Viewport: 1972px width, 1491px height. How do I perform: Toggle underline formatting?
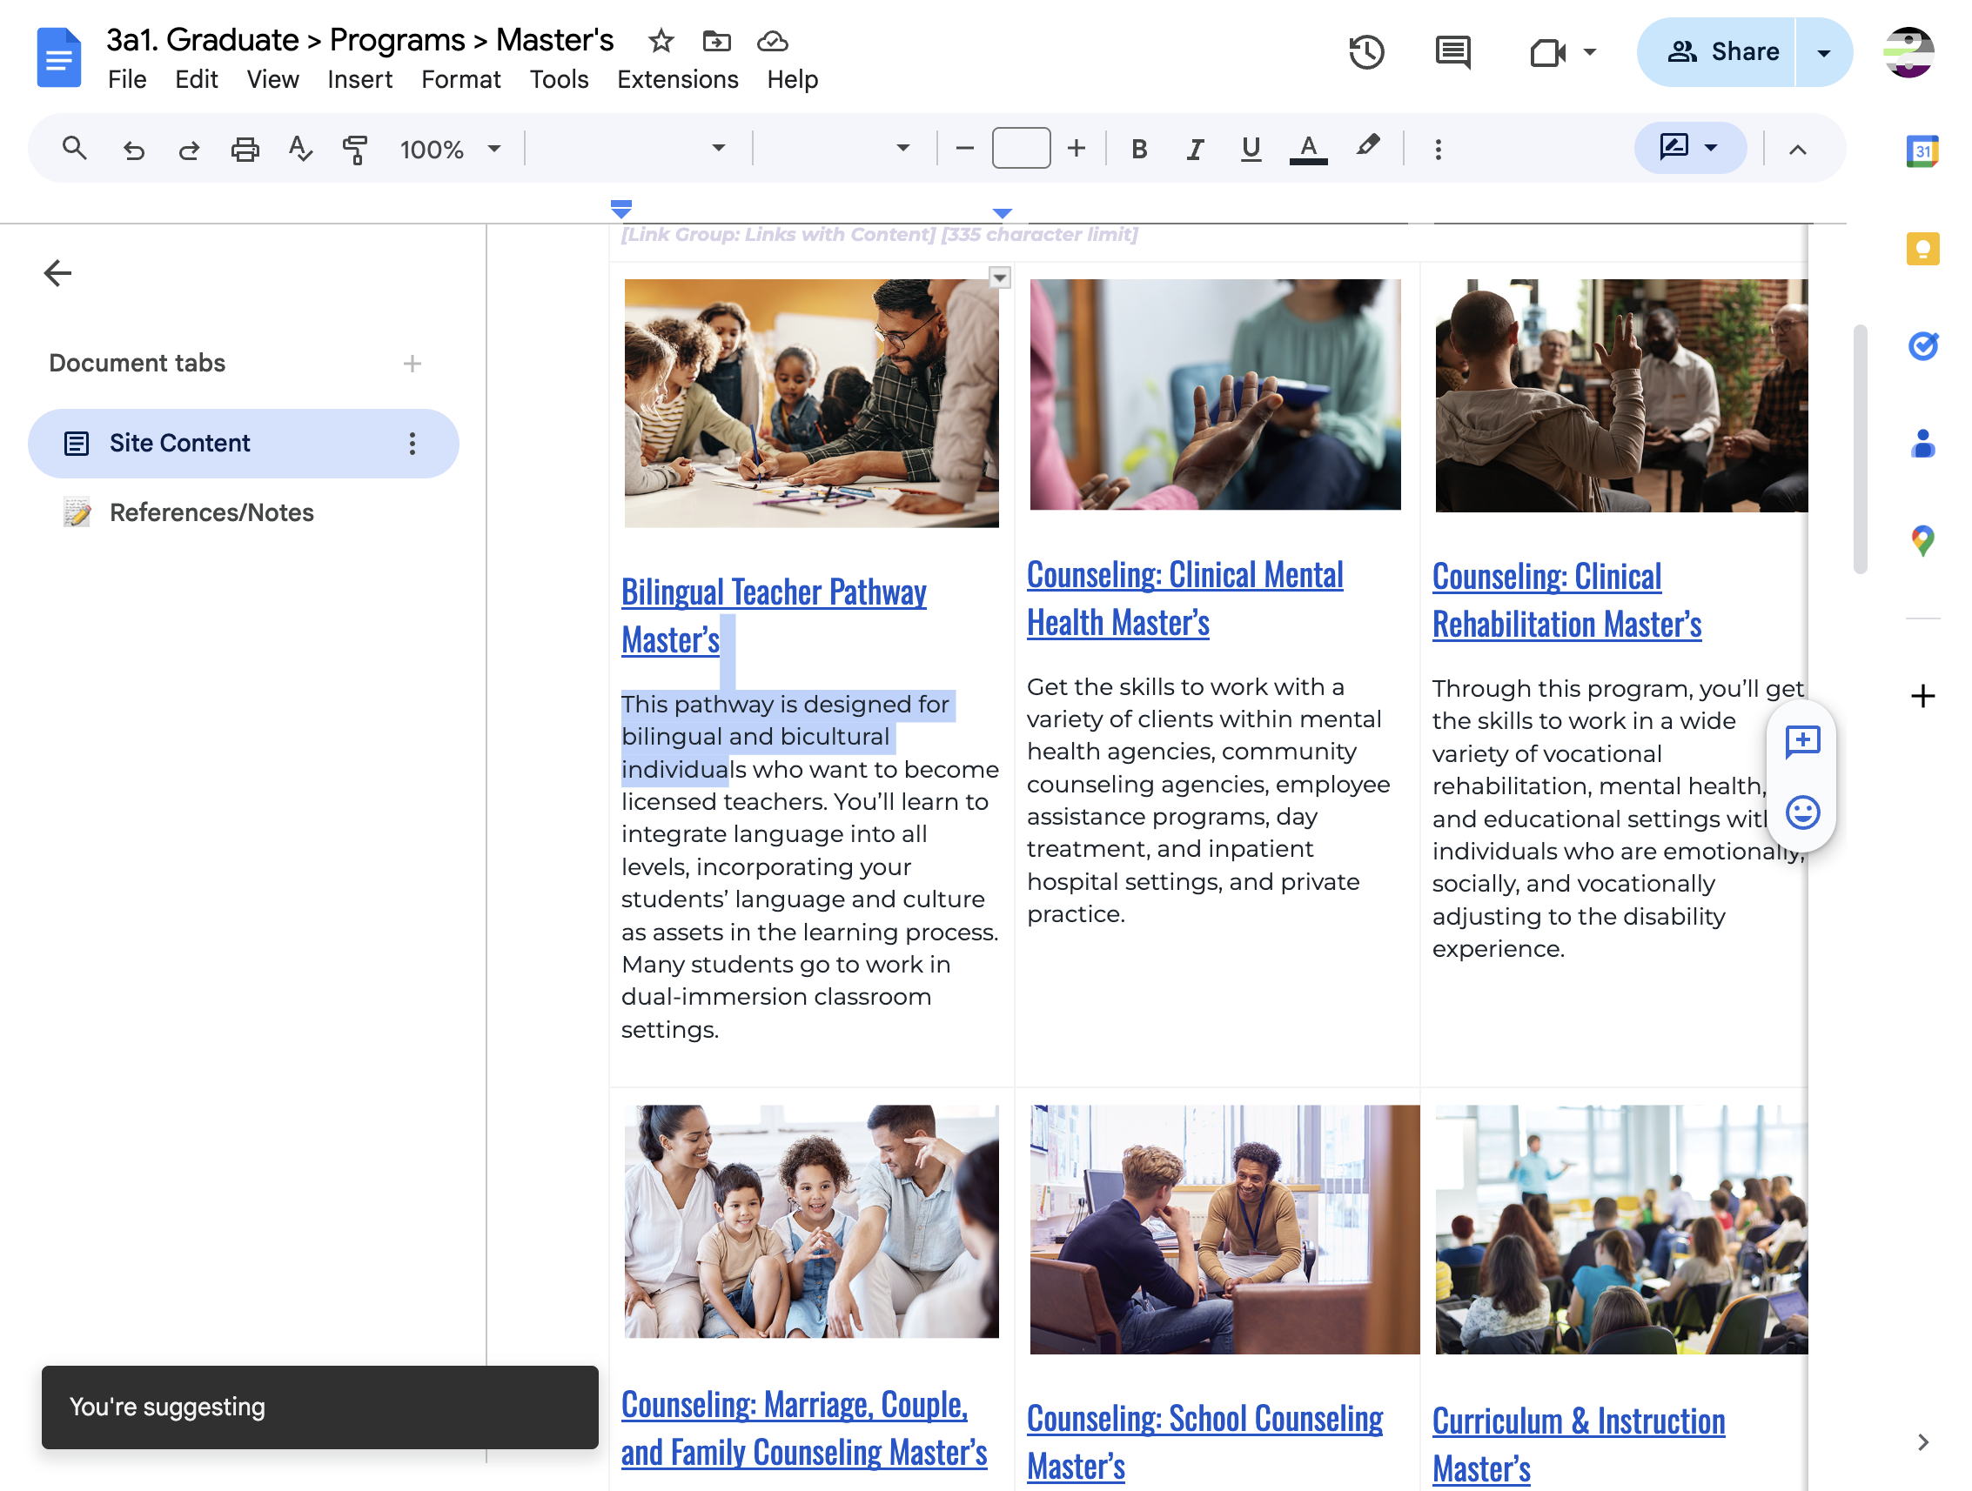[x=1251, y=149]
